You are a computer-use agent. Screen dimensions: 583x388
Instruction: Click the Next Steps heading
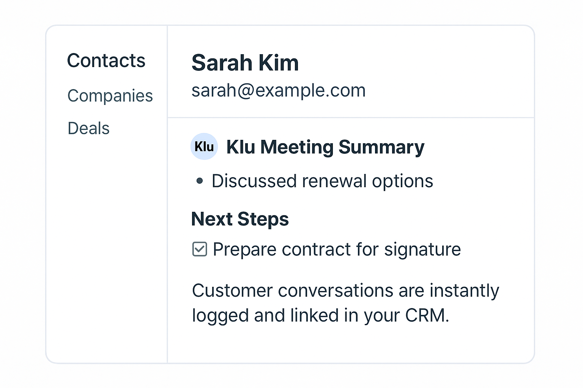point(240,219)
